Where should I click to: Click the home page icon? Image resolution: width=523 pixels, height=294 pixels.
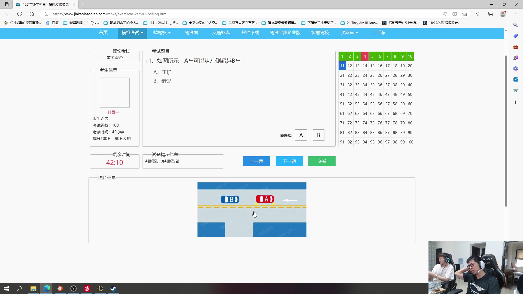tap(32, 14)
